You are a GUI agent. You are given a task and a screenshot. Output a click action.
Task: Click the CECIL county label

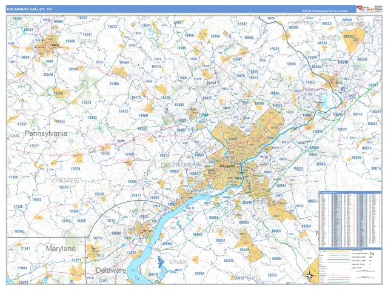tap(39, 265)
